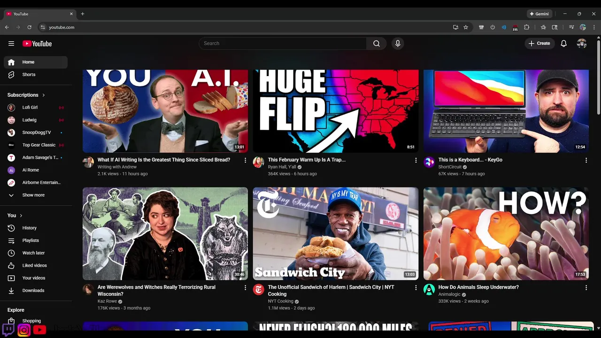Open options for This is a Keyboard video
Image resolution: width=601 pixels, height=338 pixels.
586,160
